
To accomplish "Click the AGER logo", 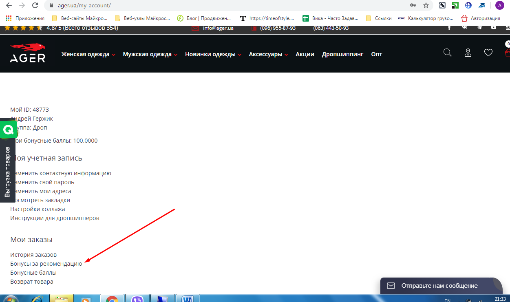I will 27,53.
